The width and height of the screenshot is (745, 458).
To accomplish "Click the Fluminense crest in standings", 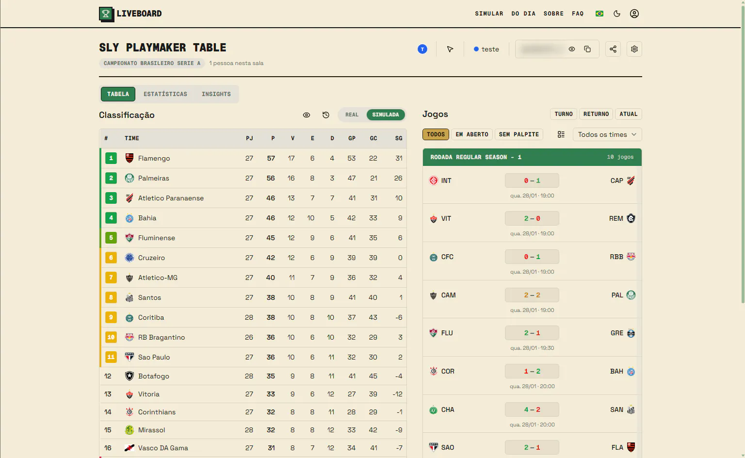I will point(130,238).
